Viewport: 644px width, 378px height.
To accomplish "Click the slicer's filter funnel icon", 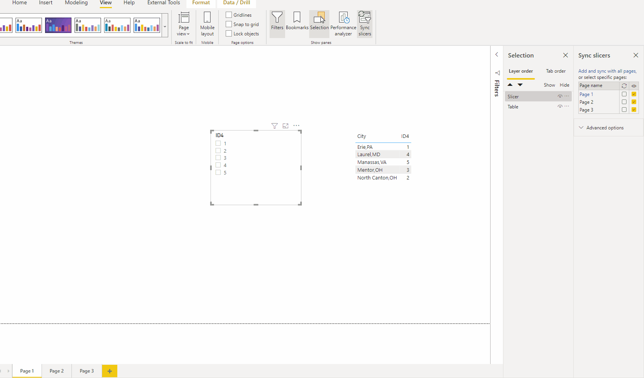I will [x=275, y=126].
